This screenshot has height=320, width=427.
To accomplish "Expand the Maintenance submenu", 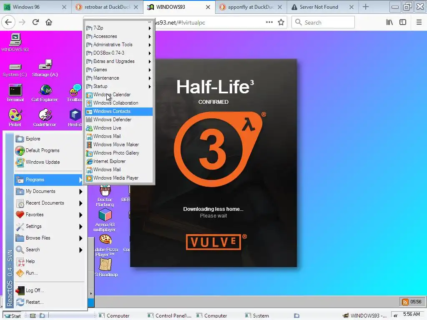I will pyautogui.click(x=119, y=78).
